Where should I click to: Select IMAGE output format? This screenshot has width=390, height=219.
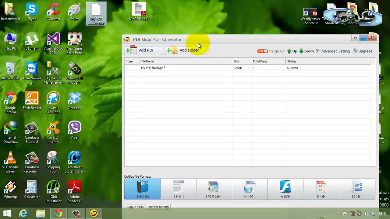(213, 189)
